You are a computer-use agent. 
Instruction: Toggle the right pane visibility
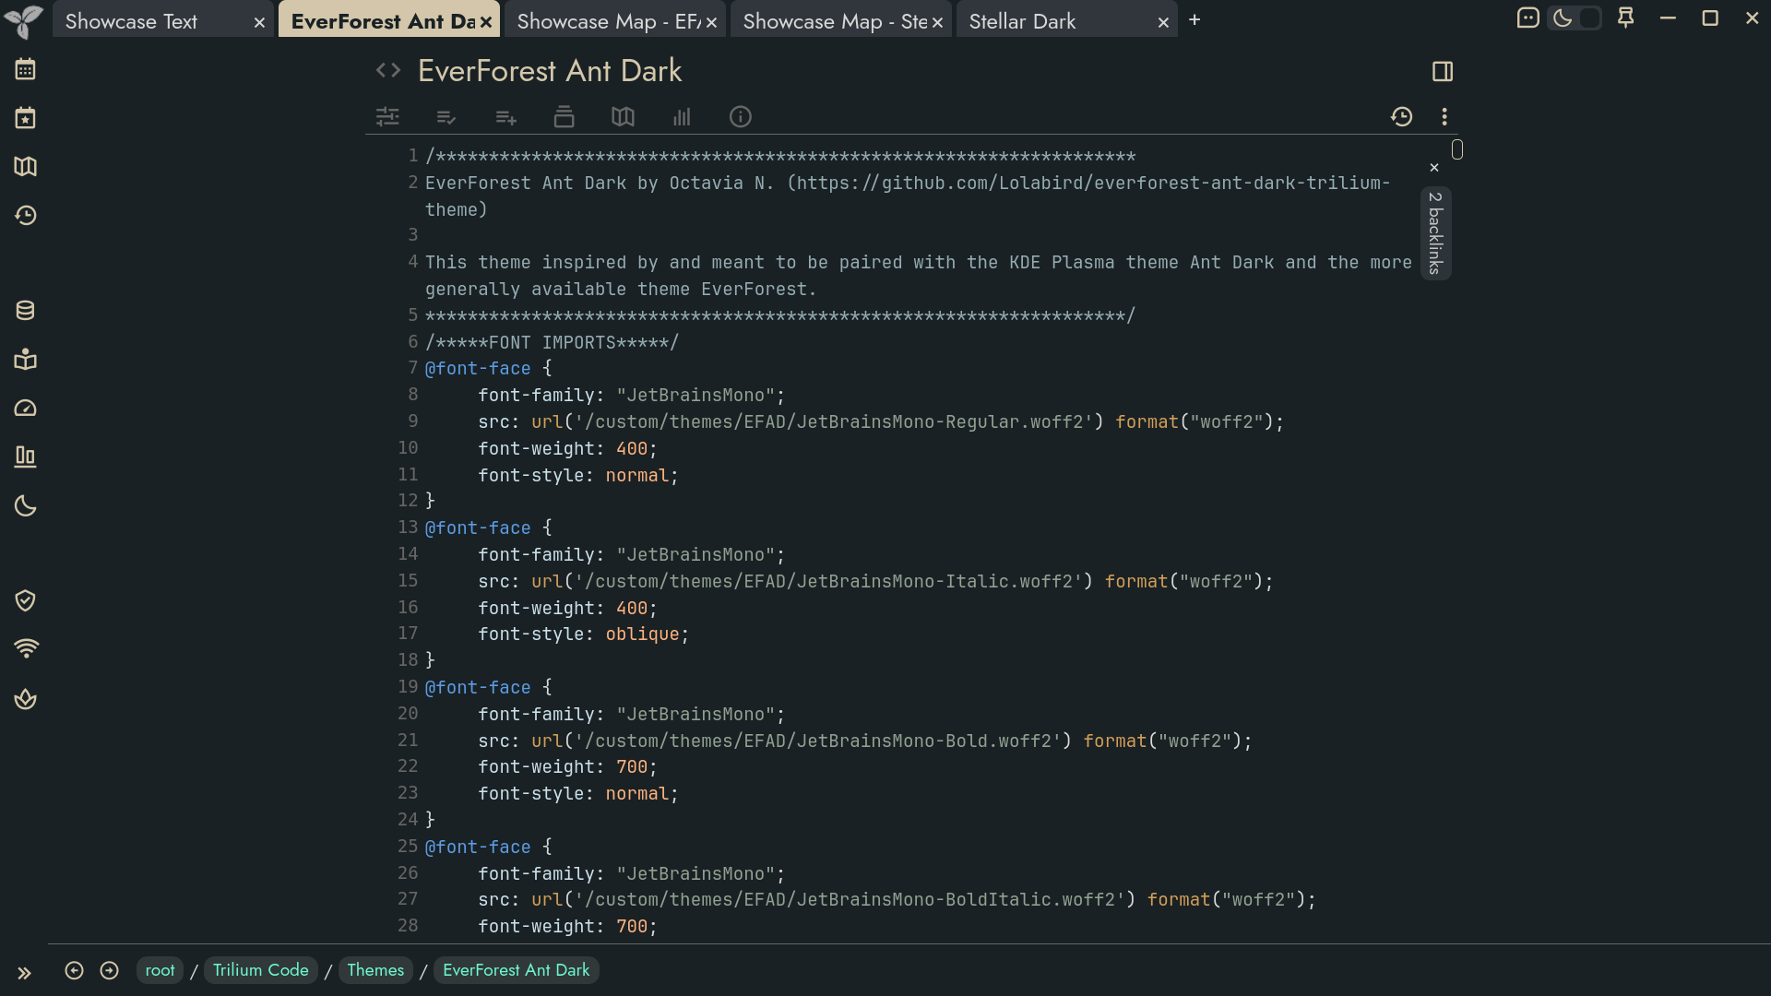point(1443,71)
